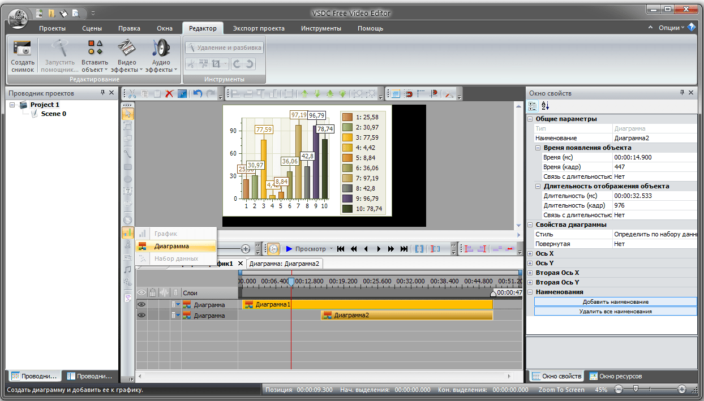
Task: Open the Сцены ribbon tab
Action: tap(92, 28)
